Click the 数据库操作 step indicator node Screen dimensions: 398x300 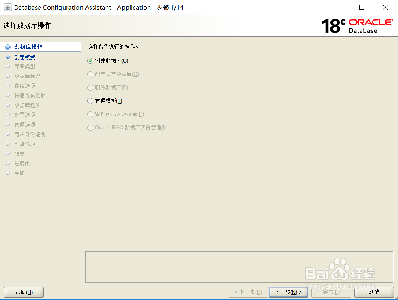click(x=8, y=46)
